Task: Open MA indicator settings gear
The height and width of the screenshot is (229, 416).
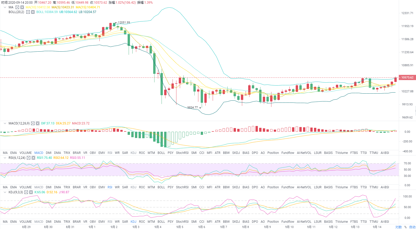Action: (x=17, y=7)
